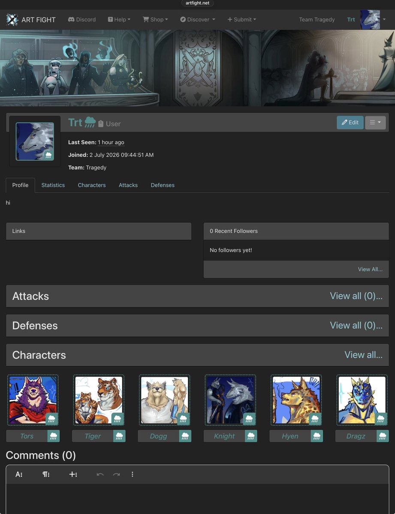Switch to the Profile tab
The height and width of the screenshot is (514, 395).
20,185
